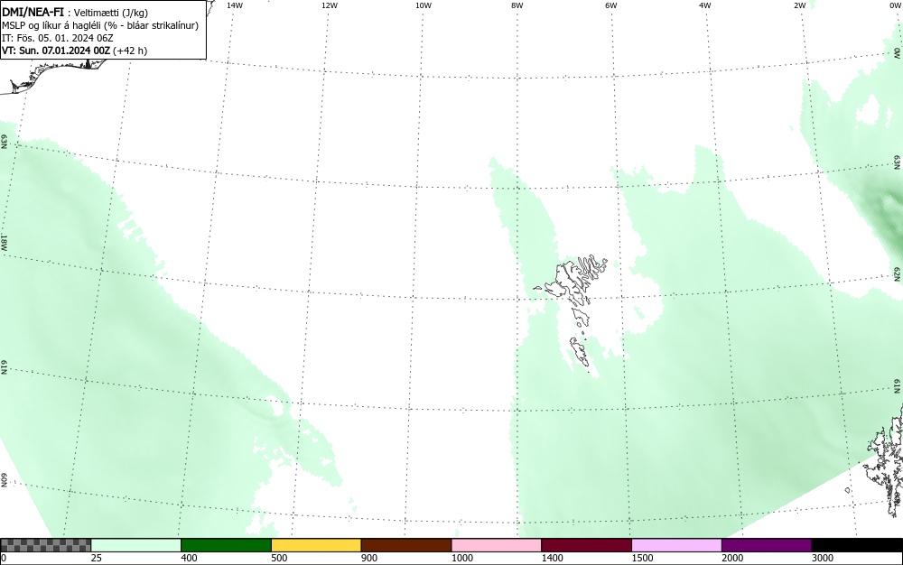Click the 12W longitude label

pos(330,5)
